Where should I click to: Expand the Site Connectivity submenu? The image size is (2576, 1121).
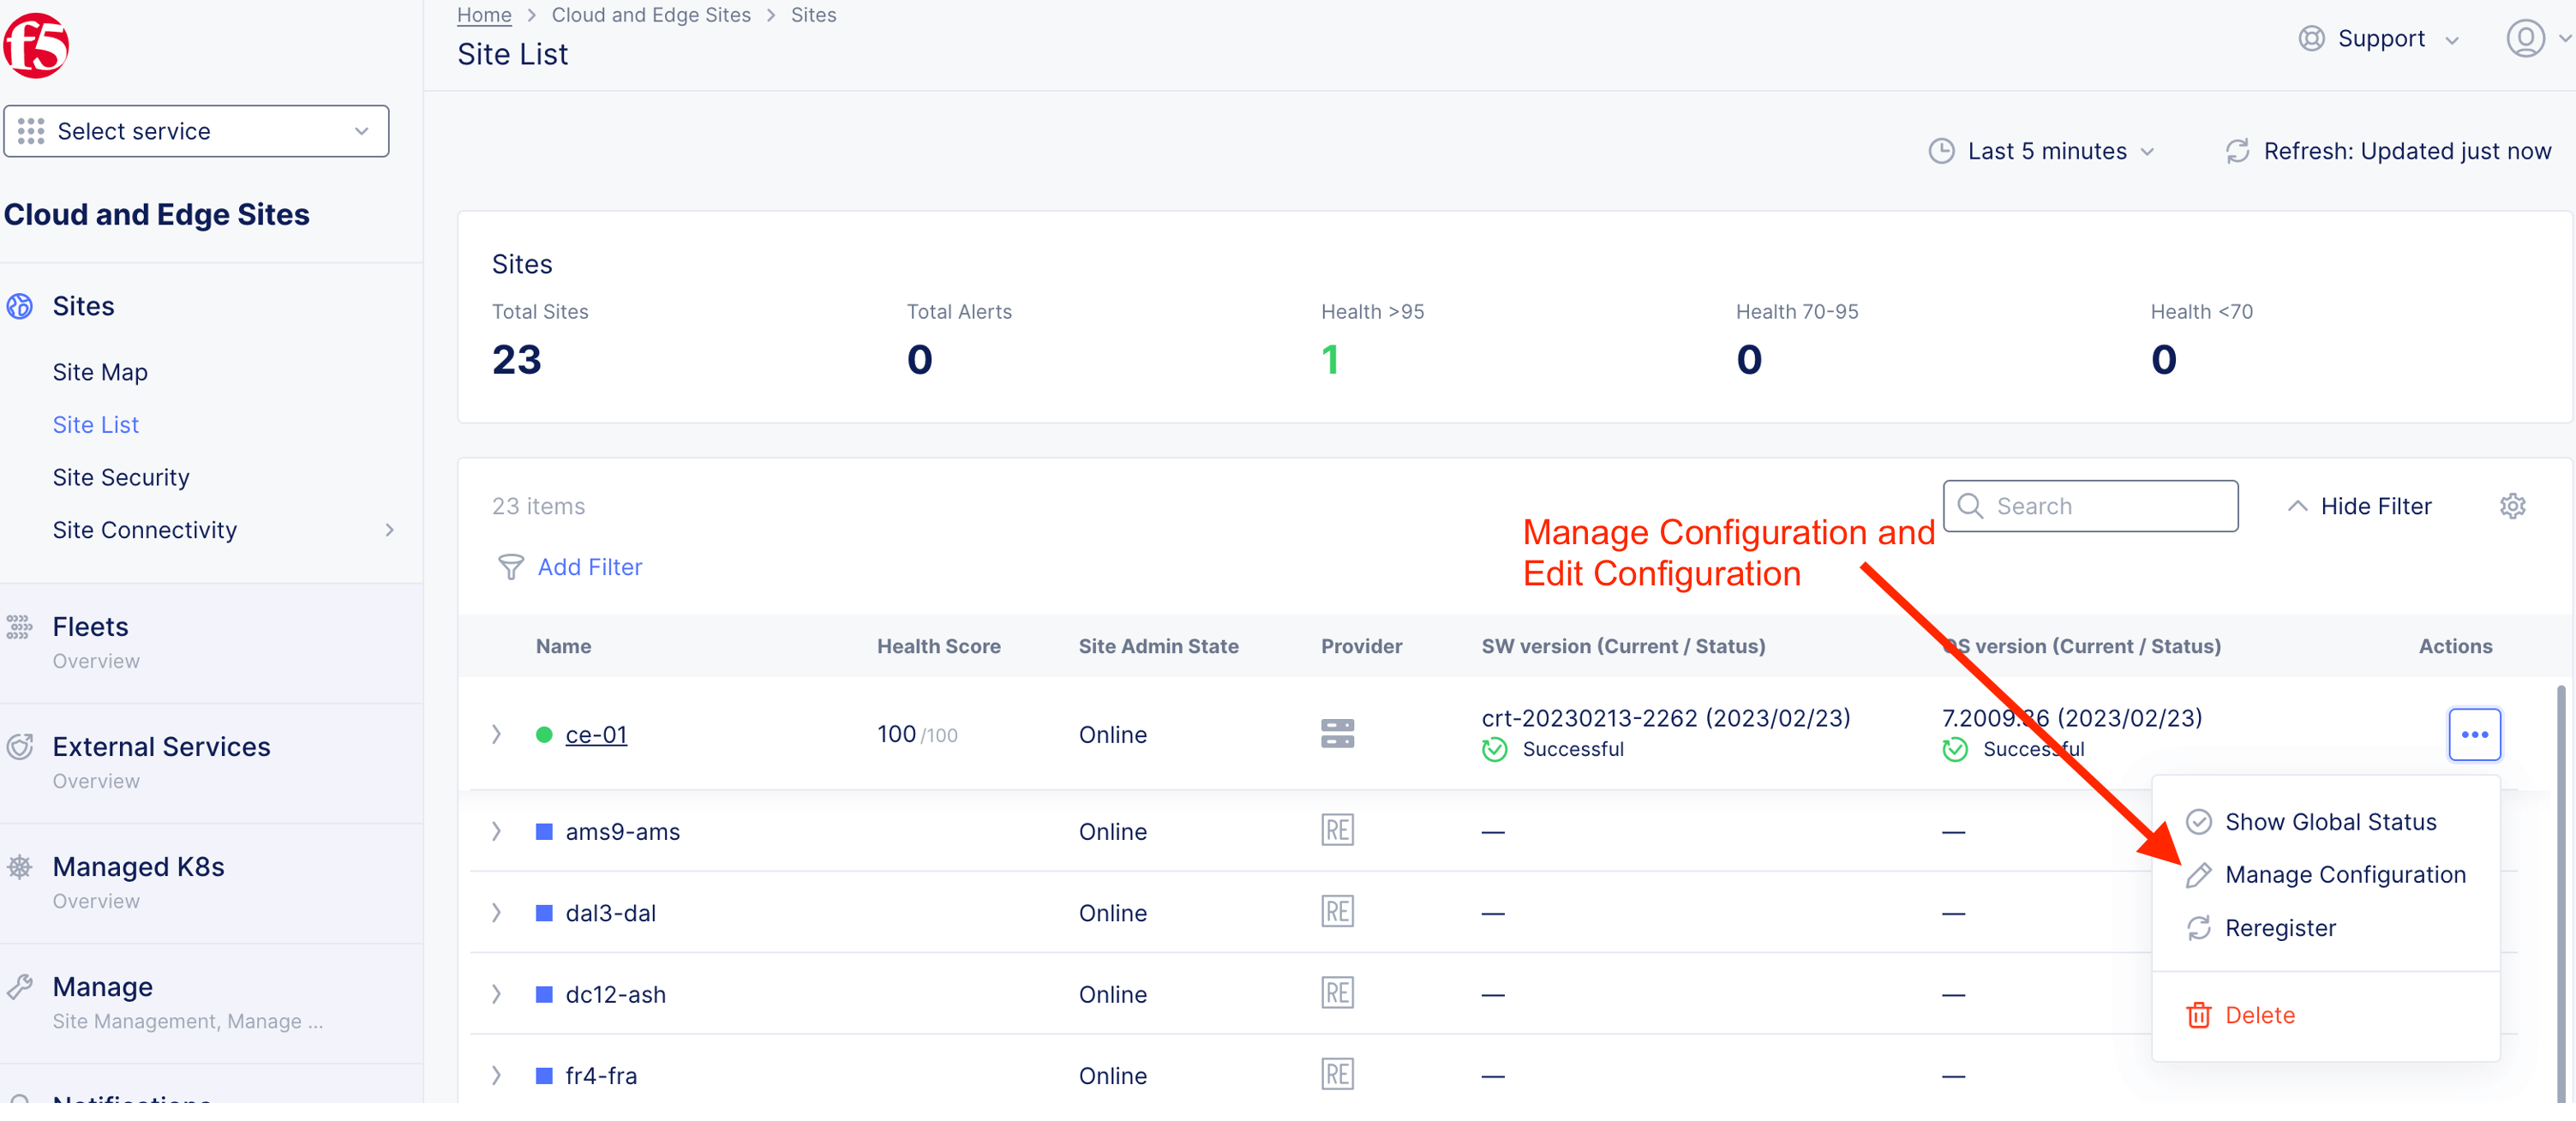point(389,530)
